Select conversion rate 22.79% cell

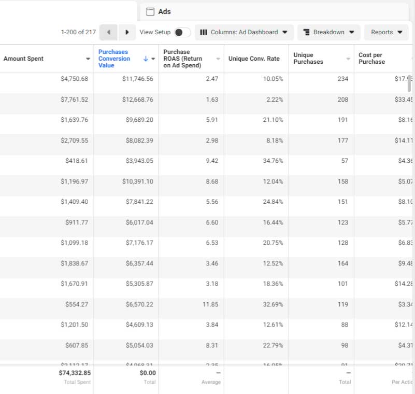tap(273, 346)
